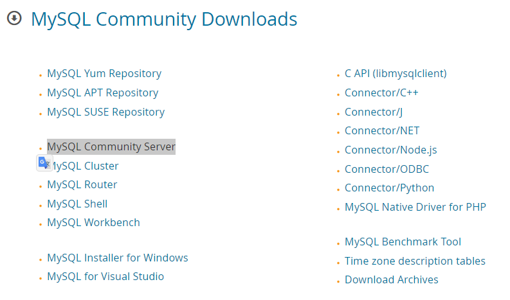
Task: Open Connector/NET link
Action: tap(382, 130)
